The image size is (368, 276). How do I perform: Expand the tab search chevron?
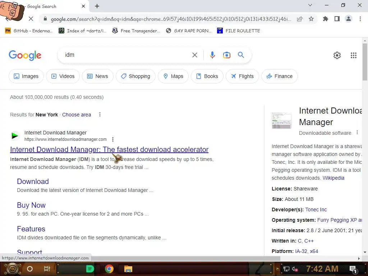click(310, 5)
